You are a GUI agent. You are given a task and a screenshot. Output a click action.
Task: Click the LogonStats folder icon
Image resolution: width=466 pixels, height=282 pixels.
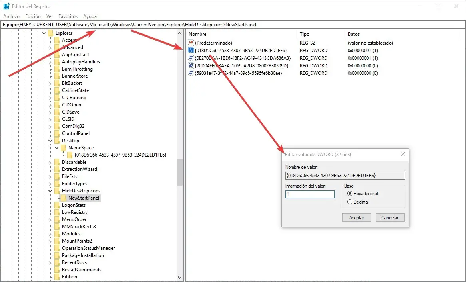tap(57, 205)
